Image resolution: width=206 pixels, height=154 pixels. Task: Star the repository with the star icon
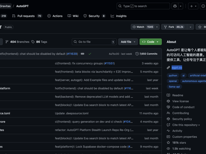coord(200,27)
